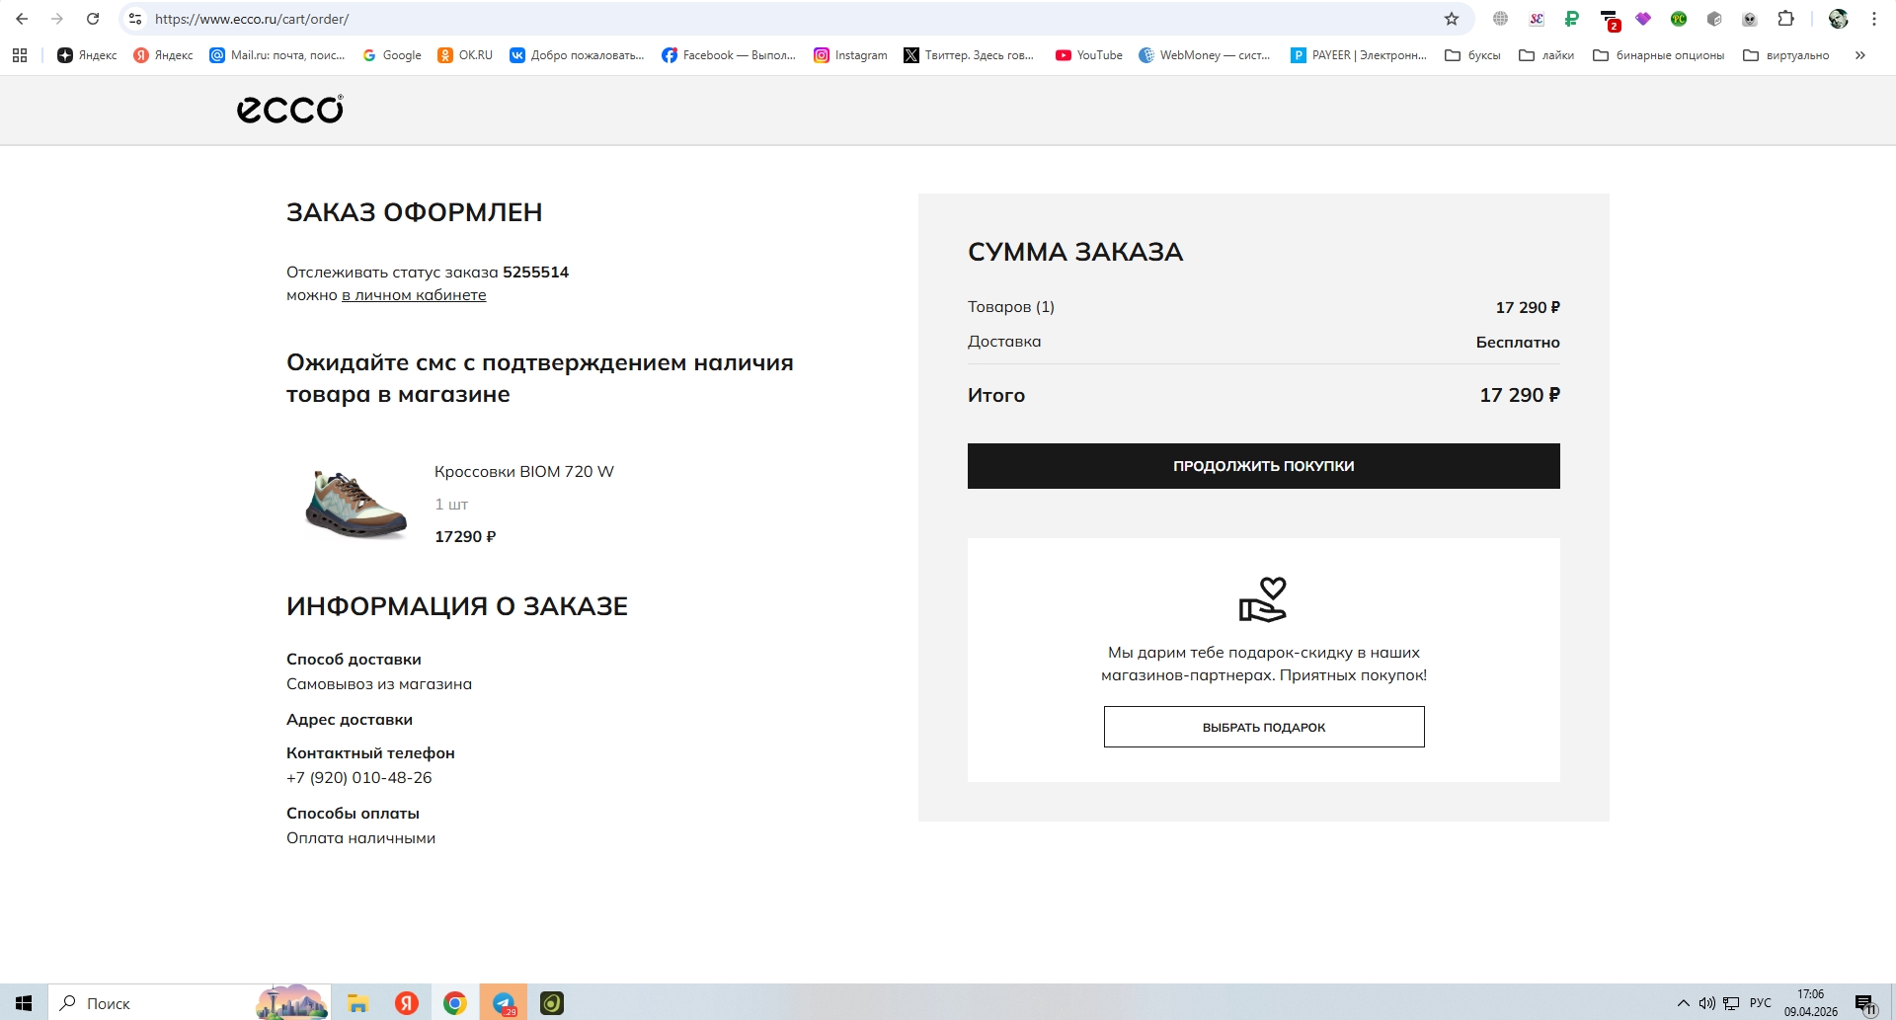Open the volume control in system tray
Image resolution: width=1896 pixels, height=1020 pixels.
click(1706, 1003)
